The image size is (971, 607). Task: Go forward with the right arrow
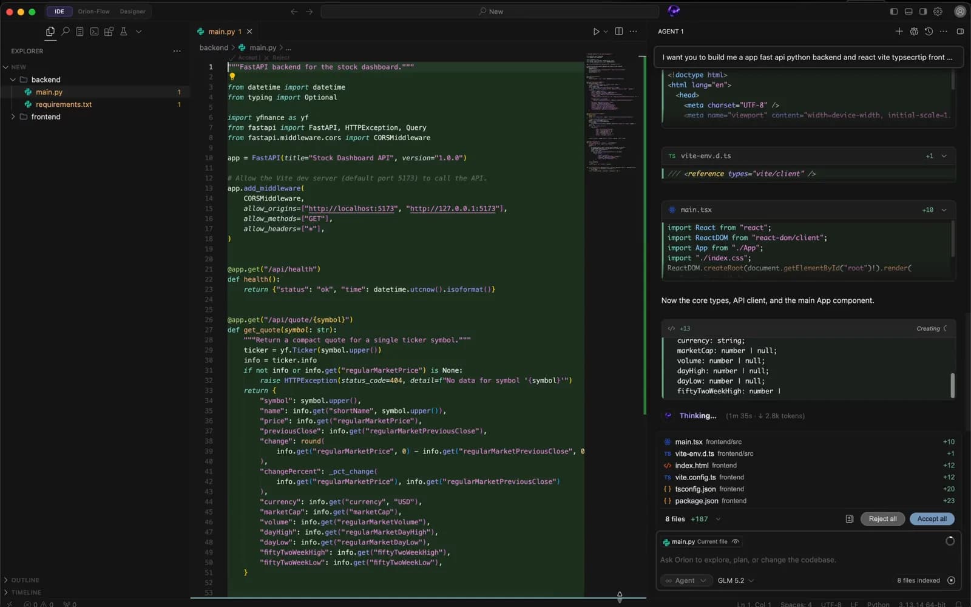click(310, 12)
